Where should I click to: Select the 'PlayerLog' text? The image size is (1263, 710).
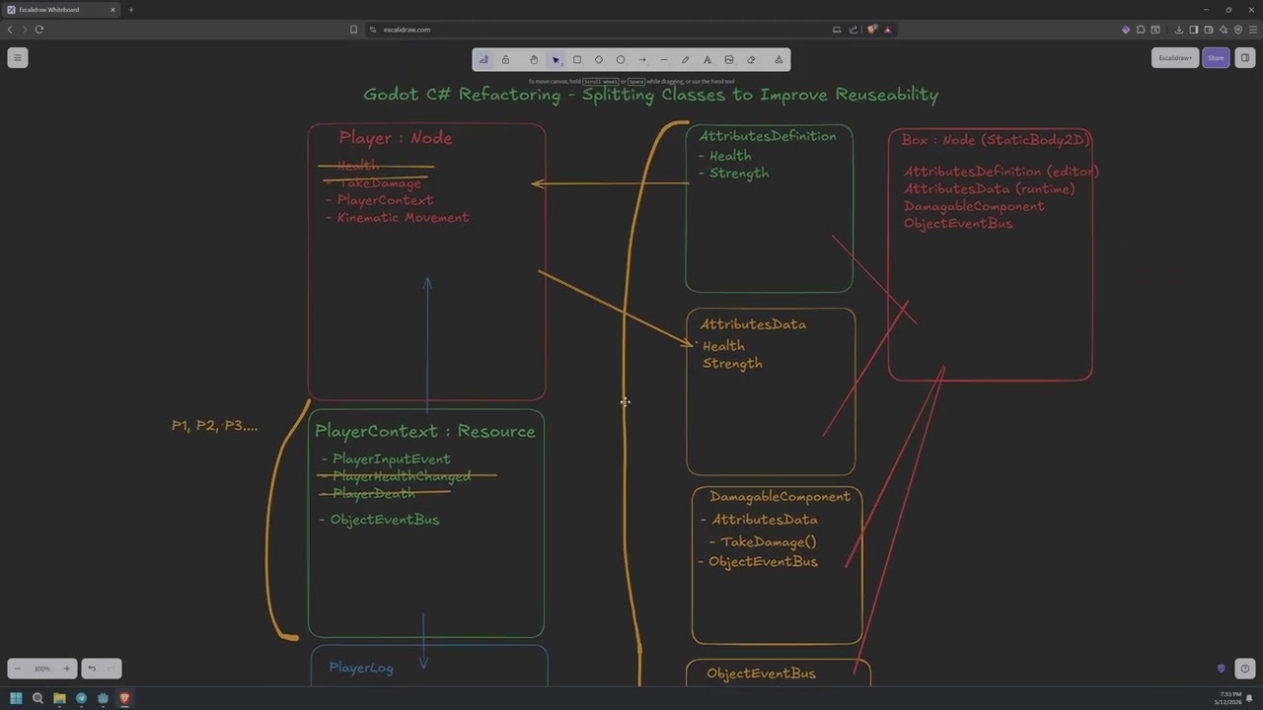point(361,668)
